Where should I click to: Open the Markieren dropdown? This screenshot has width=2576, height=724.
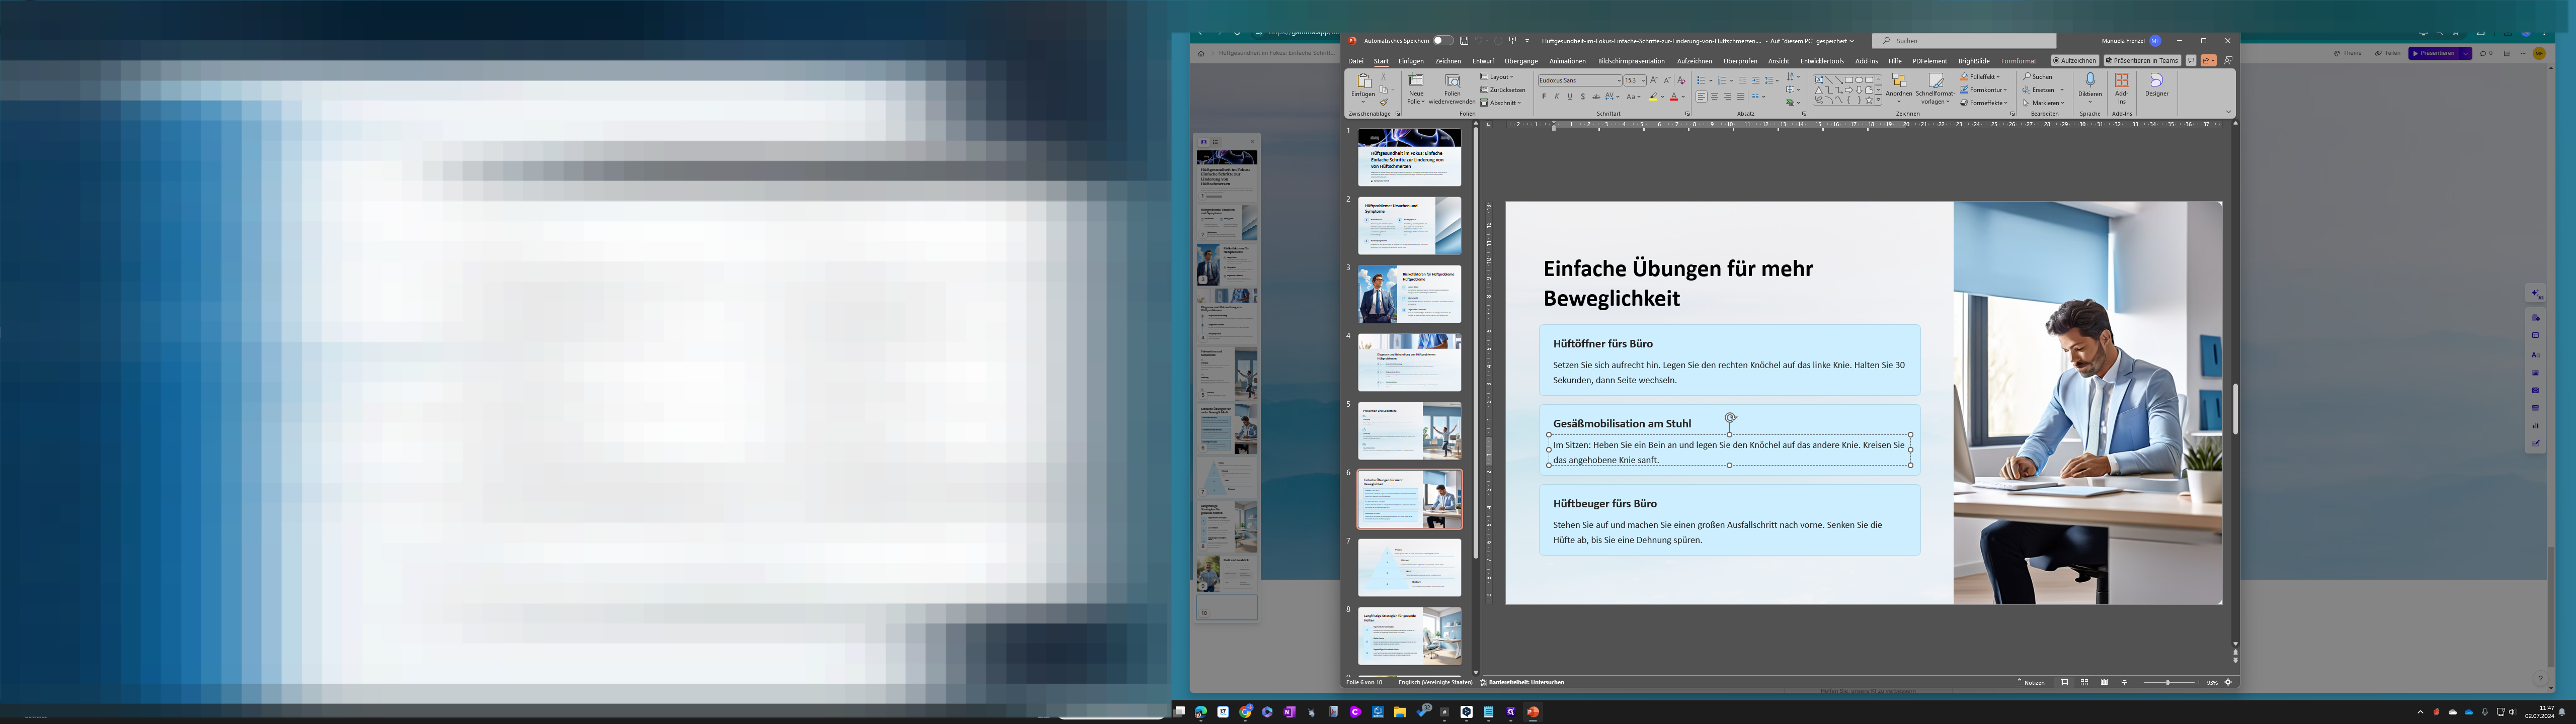point(2044,103)
